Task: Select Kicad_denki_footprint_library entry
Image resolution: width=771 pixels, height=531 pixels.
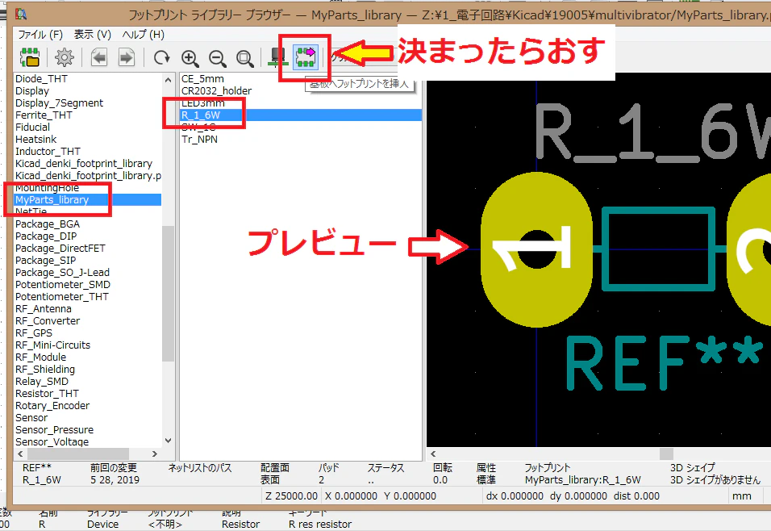Action: [x=84, y=163]
